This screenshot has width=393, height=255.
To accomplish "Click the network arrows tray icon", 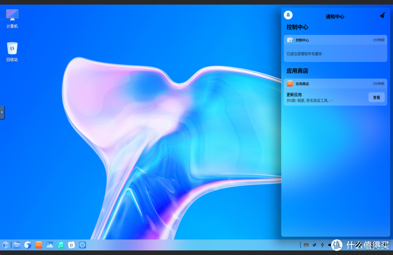I will click(314, 245).
